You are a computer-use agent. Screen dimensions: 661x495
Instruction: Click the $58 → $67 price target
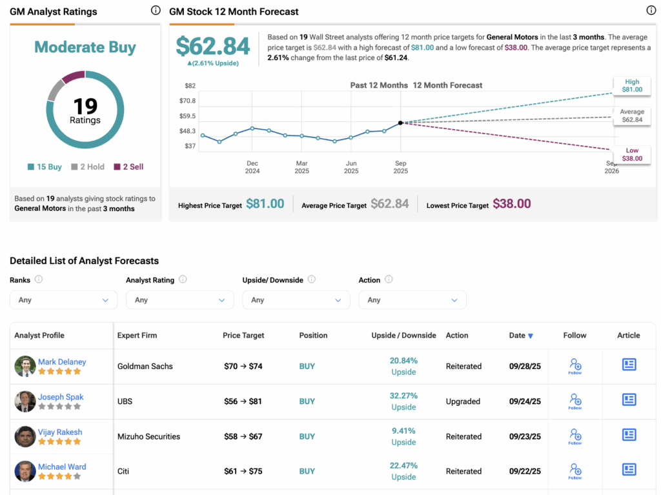pos(243,436)
